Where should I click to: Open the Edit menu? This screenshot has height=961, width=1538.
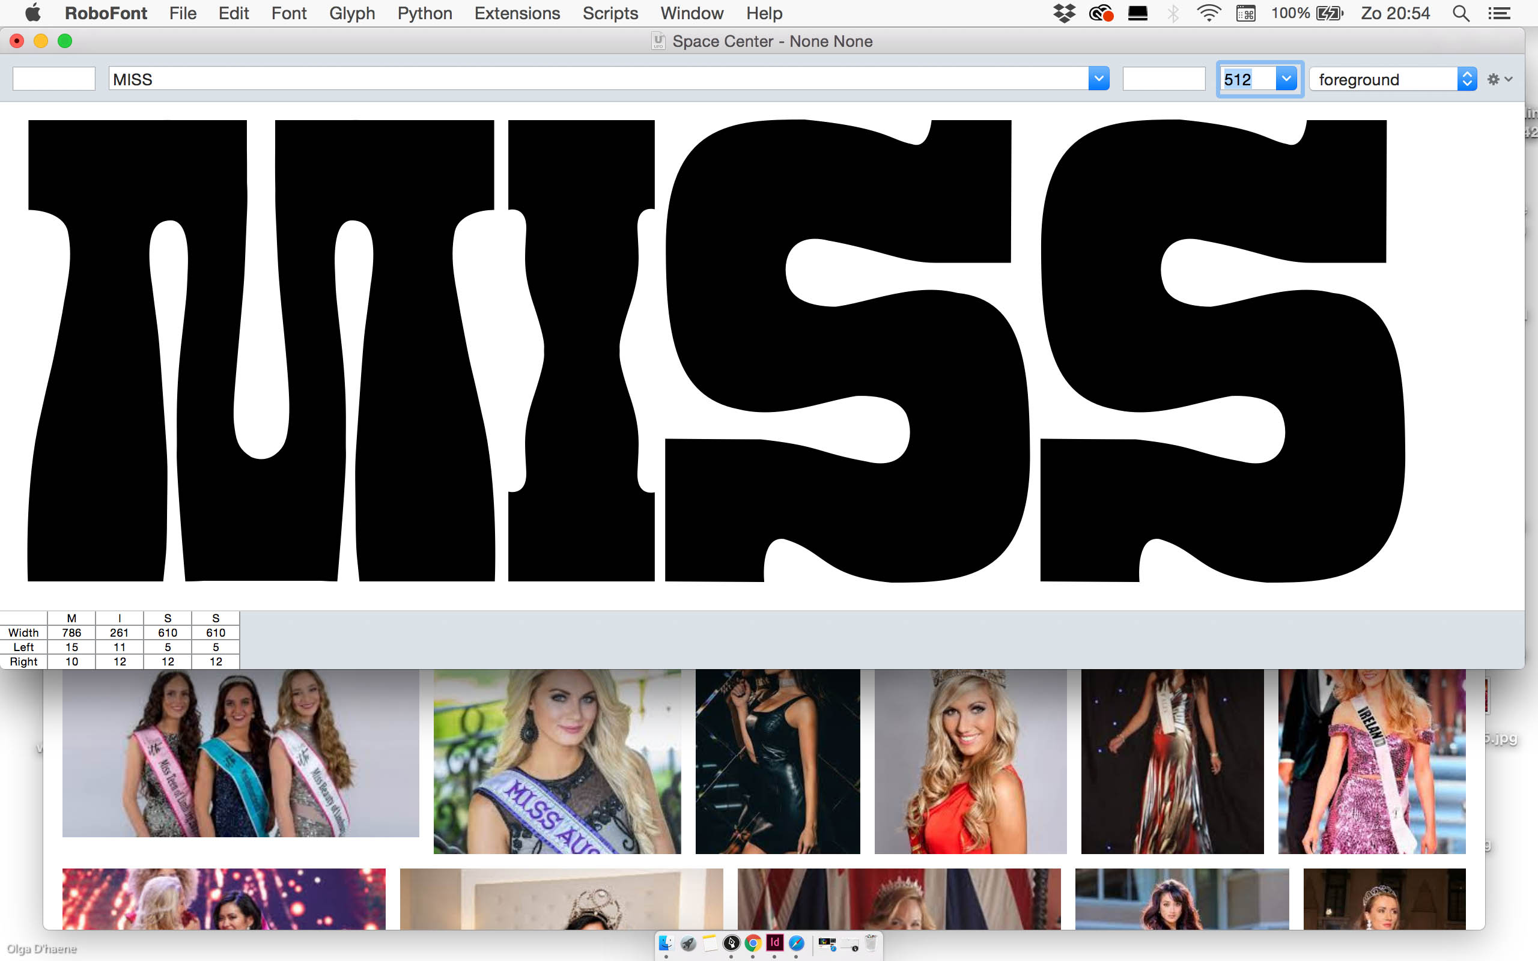[233, 13]
